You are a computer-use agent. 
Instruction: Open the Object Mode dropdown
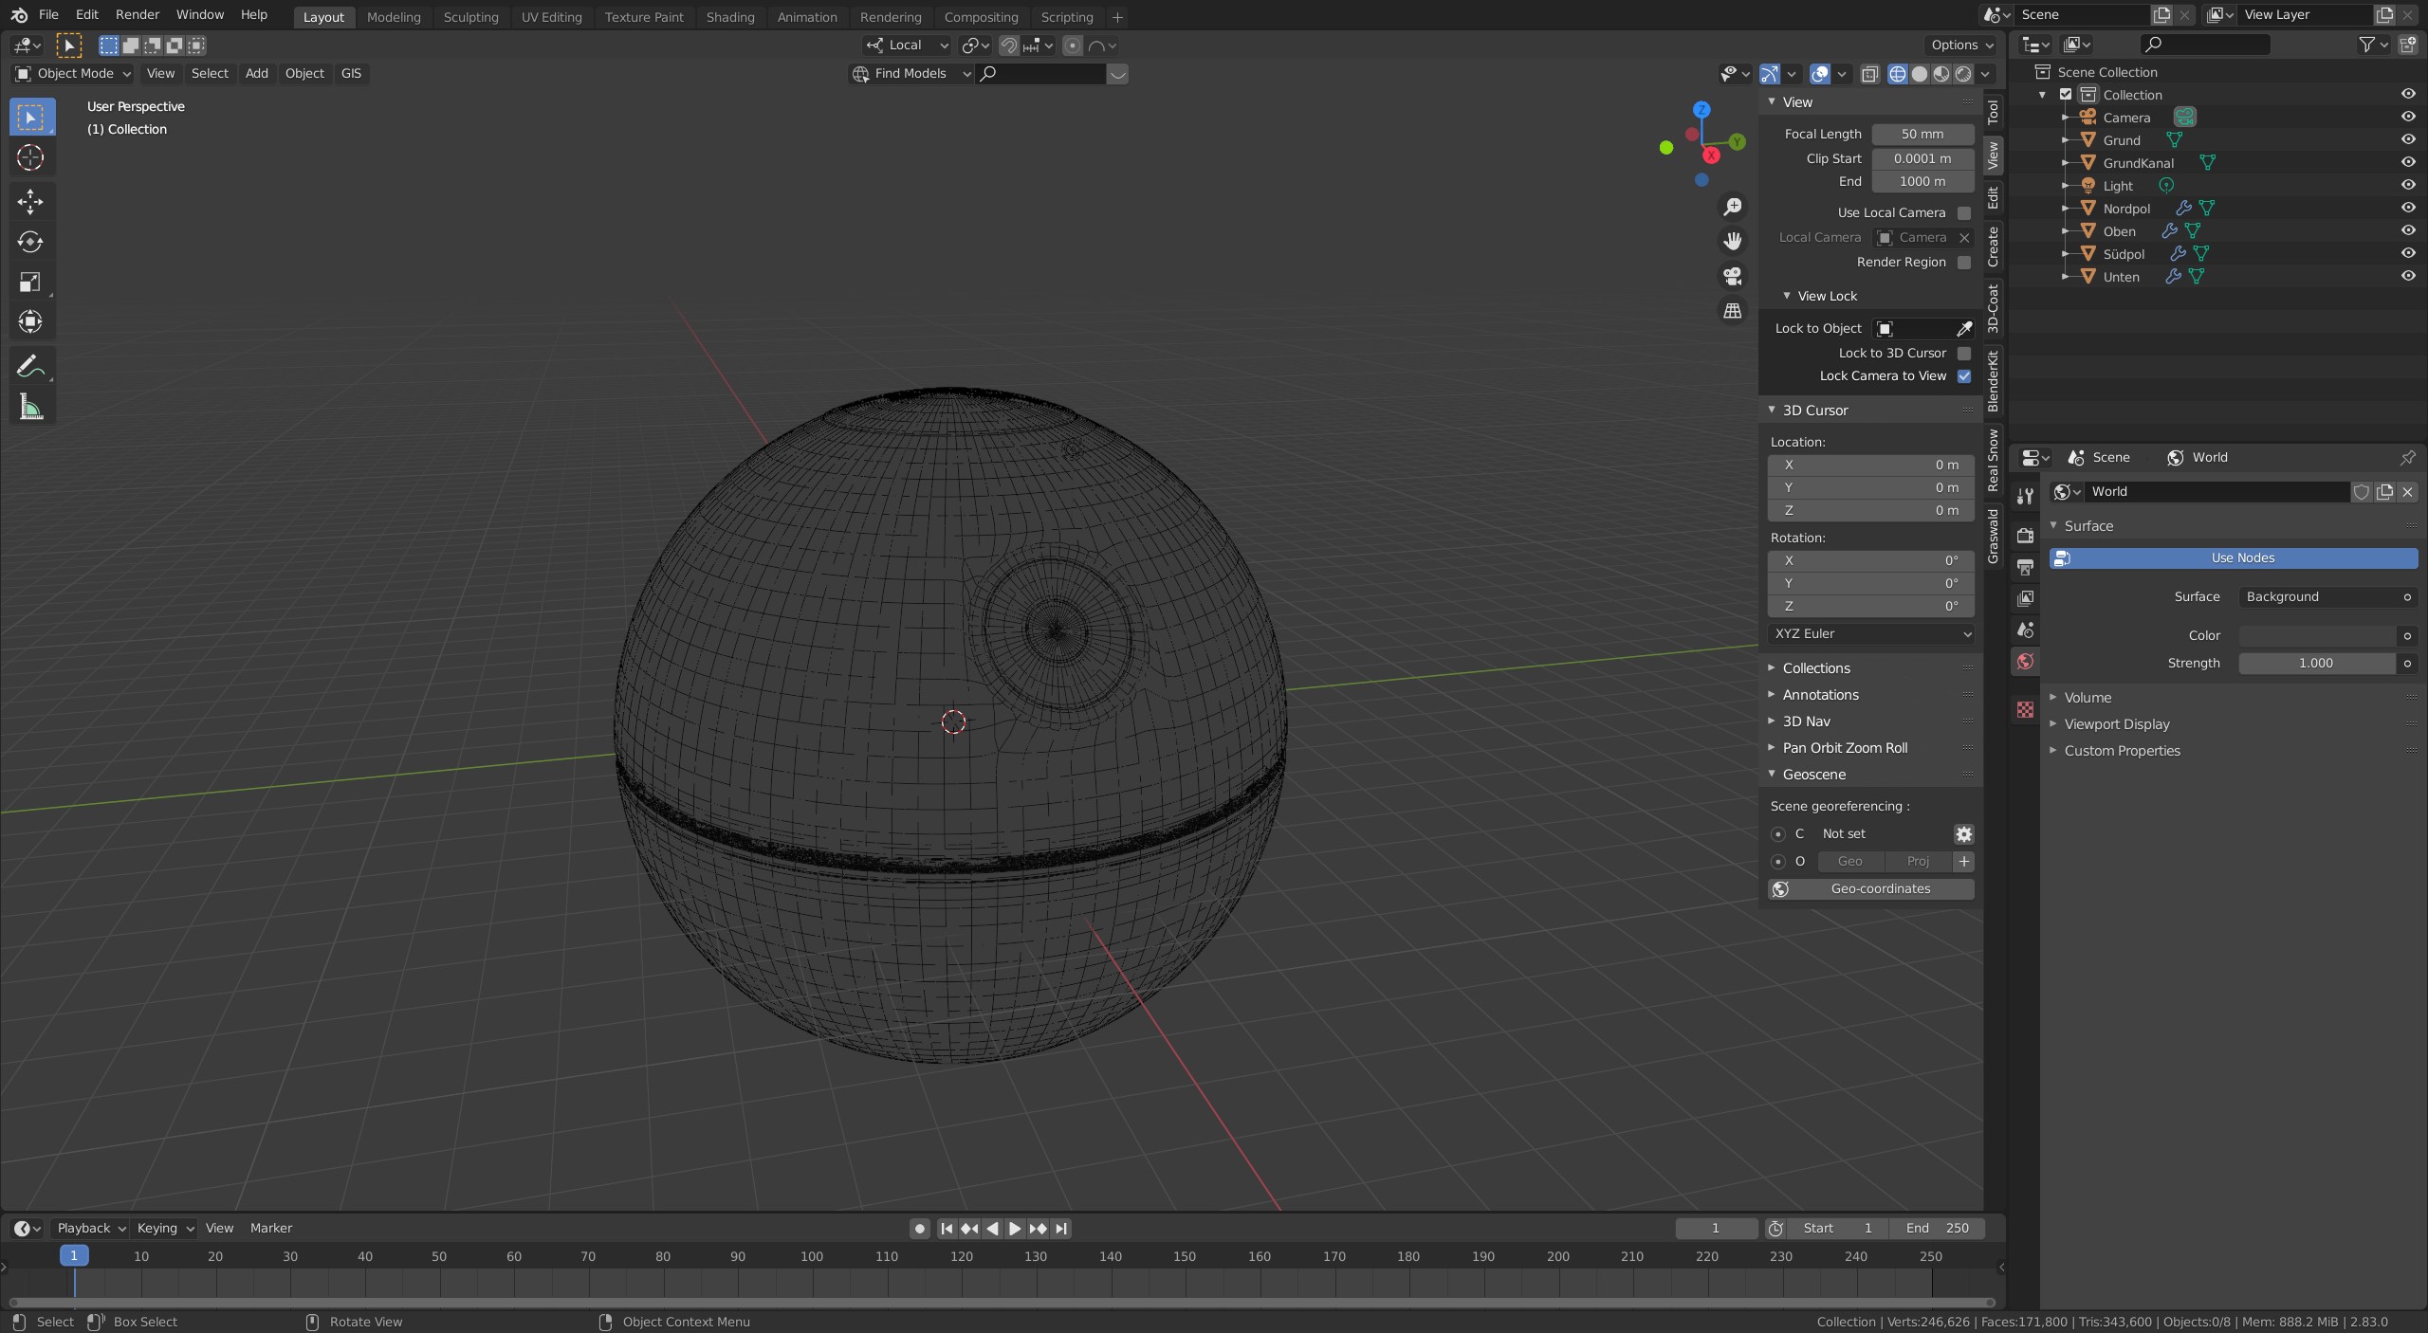tap(73, 73)
